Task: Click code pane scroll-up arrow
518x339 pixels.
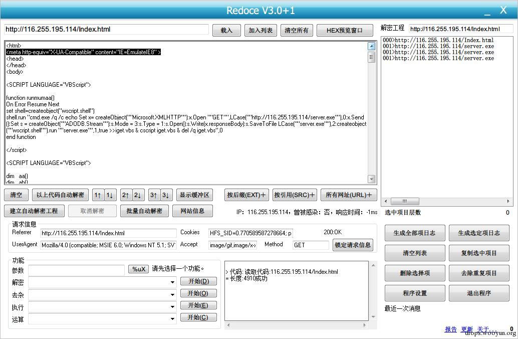Action: [371, 46]
